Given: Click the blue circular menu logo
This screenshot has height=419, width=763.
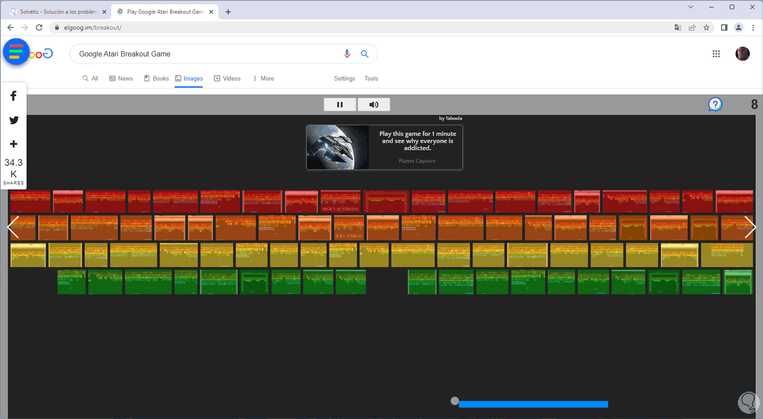Looking at the screenshot, I should coord(16,52).
